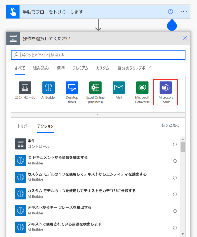Click the info icon beside 条件 action

(x=175, y=144)
